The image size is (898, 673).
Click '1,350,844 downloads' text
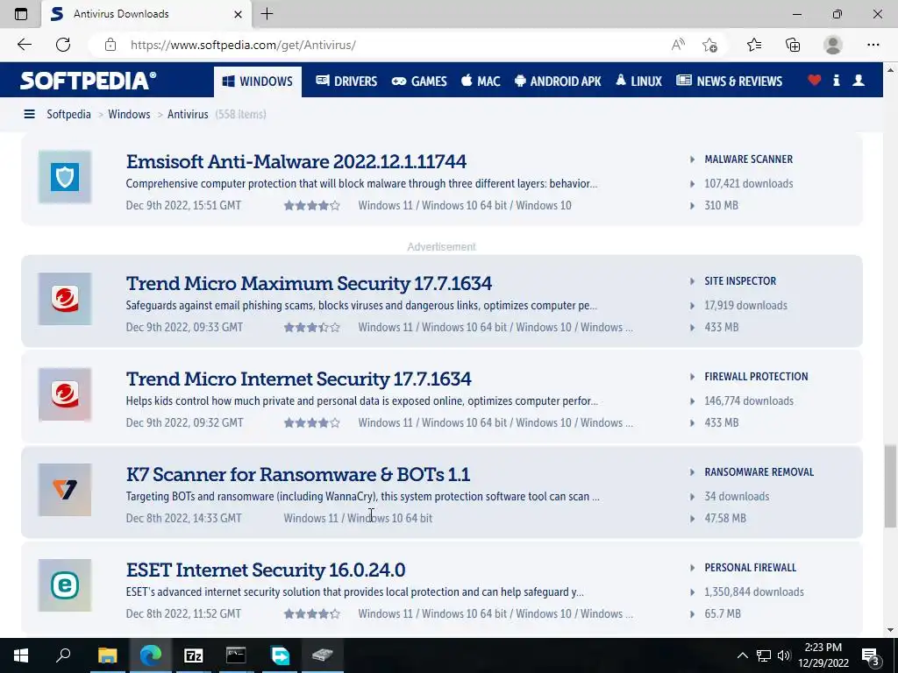click(754, 592)
